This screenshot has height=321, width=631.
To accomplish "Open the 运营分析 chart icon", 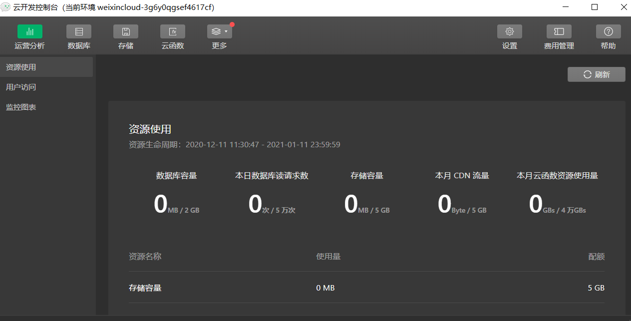I will pos(30,31).
